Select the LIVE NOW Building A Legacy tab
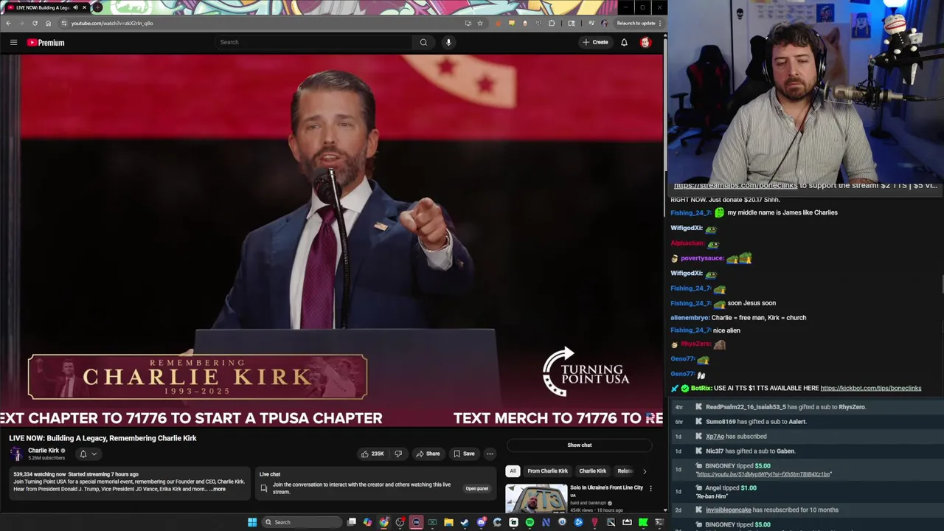Image resolution: width=944 pixels, height=531 pixels. (46, 7)
